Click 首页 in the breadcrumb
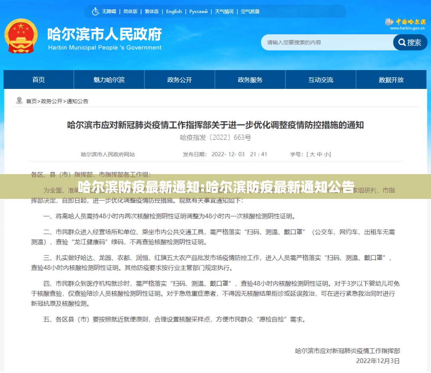Viewport: 431px width, 373px height. tap(32, 101)
